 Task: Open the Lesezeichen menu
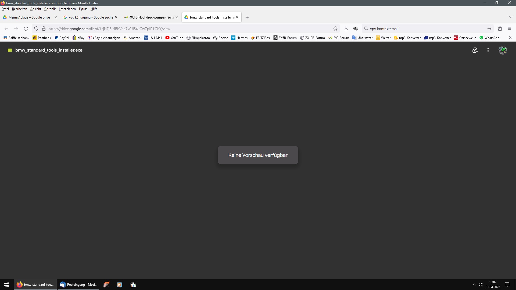[67, 9]
